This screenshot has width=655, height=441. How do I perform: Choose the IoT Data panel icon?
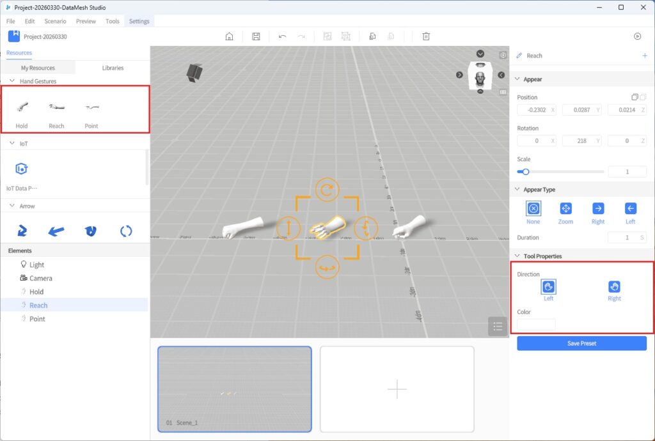pos(22,169)
